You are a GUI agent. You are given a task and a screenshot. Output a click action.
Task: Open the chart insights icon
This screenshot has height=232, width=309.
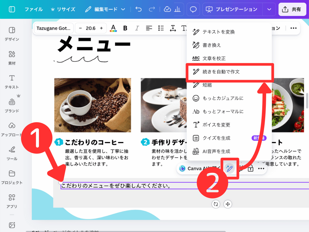click(x=178, y=9)
